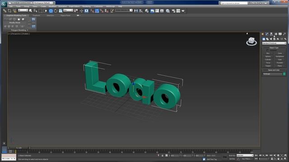Switch to the Freeform ribbon tab
Screen dimensions: 289x162
(36, 16)
